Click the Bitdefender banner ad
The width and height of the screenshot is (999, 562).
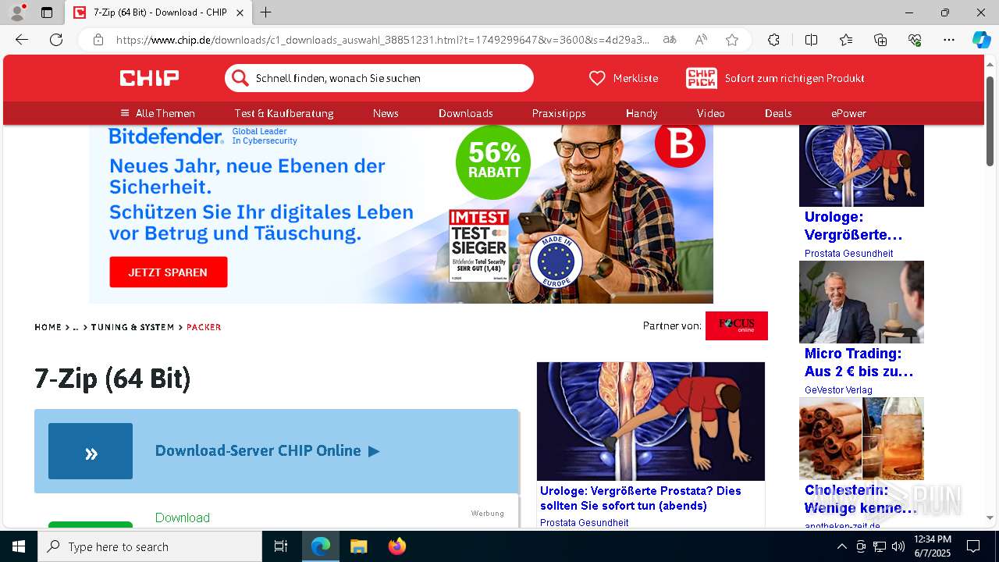coord(401,215)
